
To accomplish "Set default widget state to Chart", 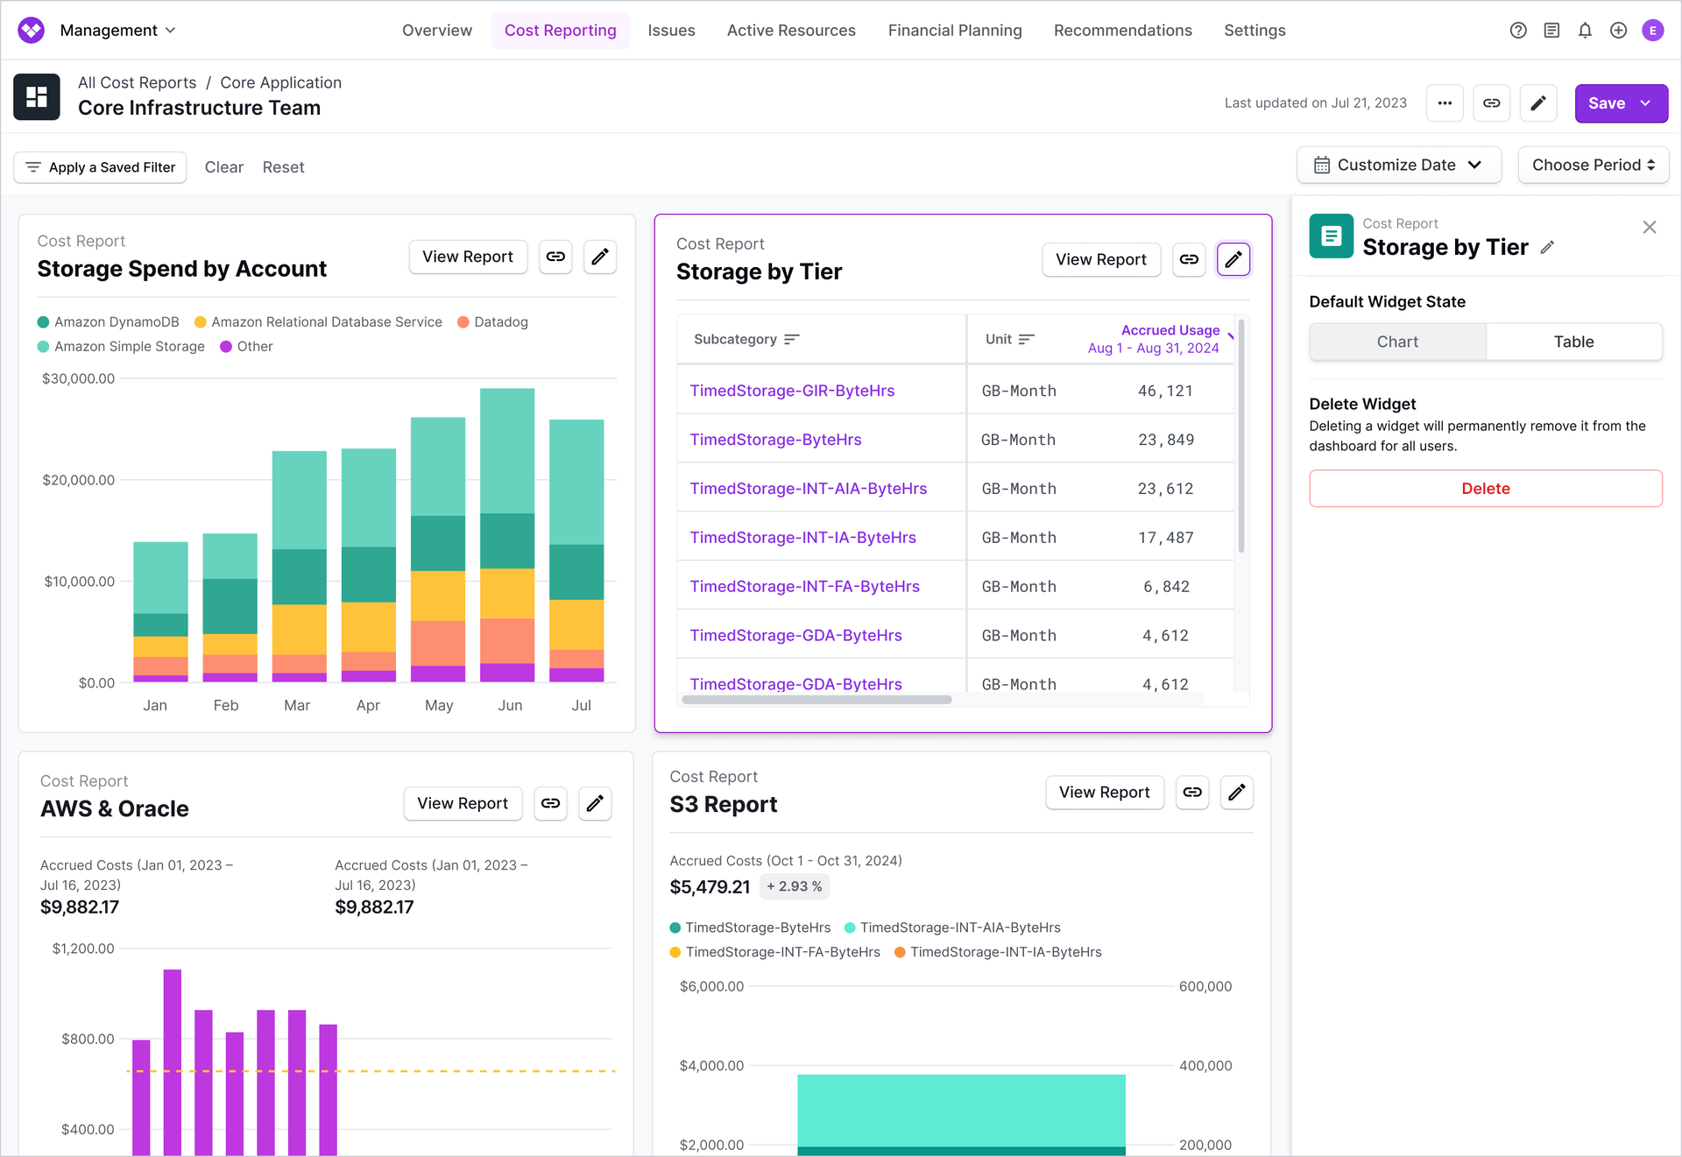I will pyautogui.click(x=1397, y=342).
